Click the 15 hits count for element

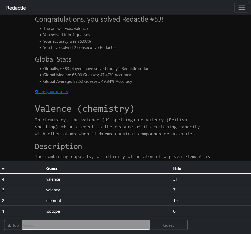175,200
